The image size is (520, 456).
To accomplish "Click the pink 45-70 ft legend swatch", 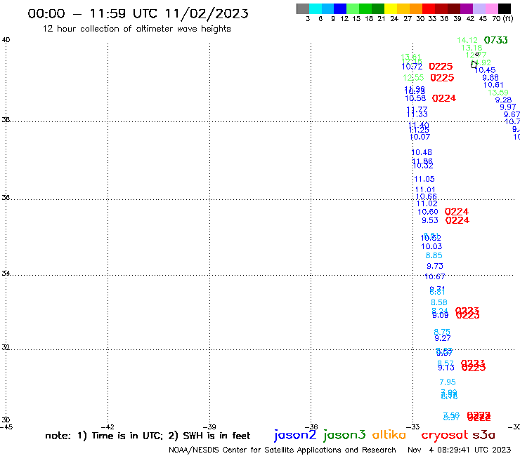I will [x=491, y=8].
